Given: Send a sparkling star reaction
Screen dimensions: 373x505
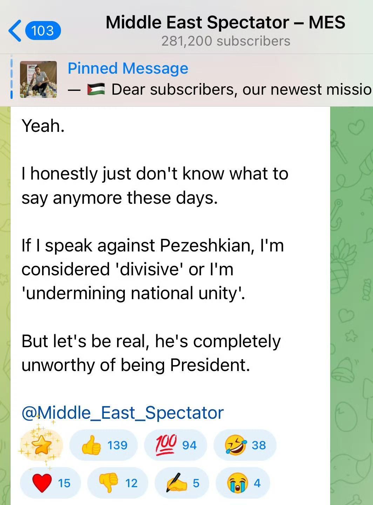Looking at the screenshot, I should [x=41, y=445].
